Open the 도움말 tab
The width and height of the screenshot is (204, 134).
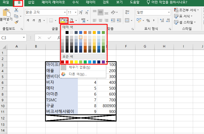134,2
